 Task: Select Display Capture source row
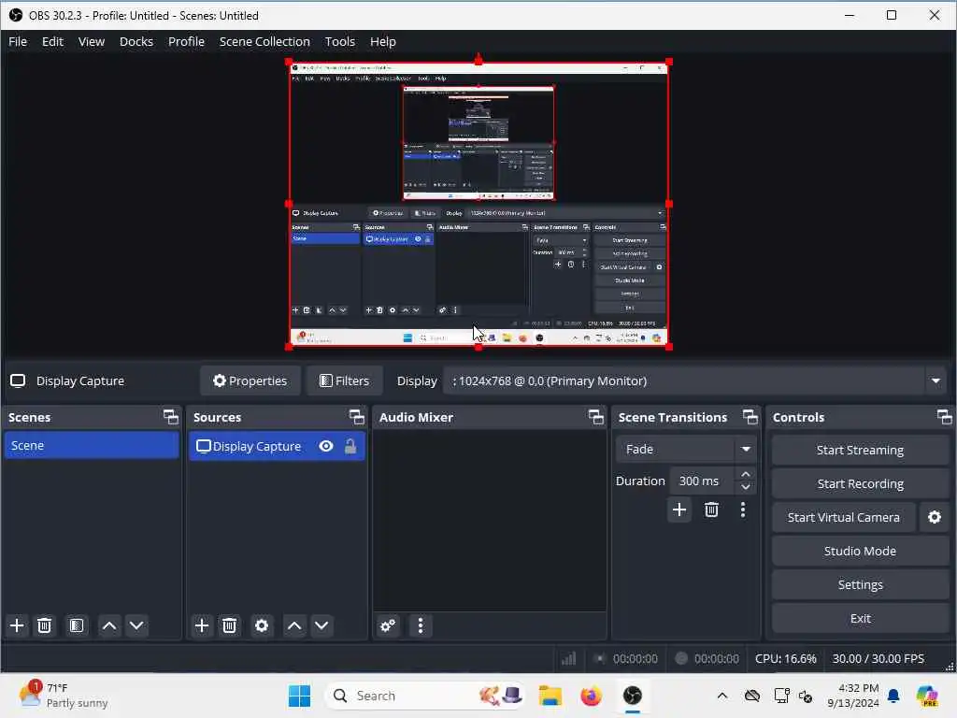coord(277,446)
